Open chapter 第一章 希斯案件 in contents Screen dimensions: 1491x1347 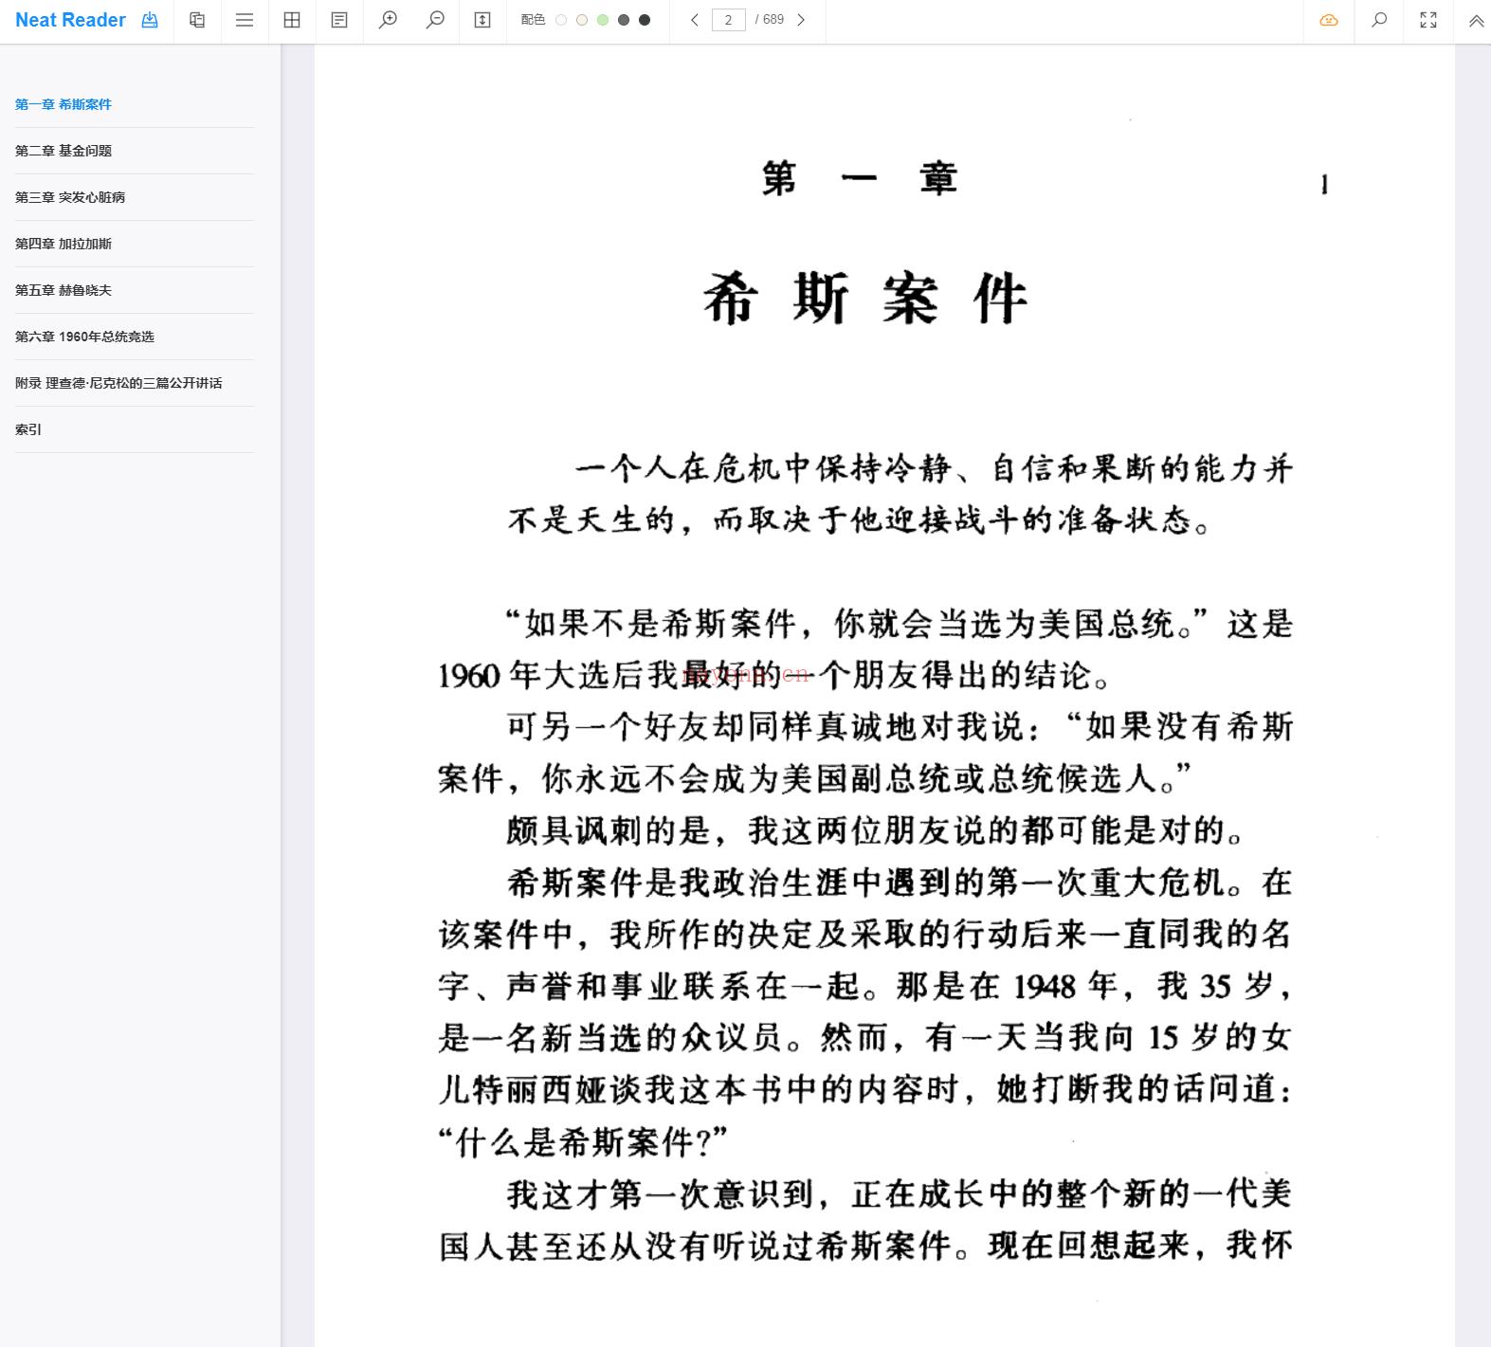coord(64,104)
